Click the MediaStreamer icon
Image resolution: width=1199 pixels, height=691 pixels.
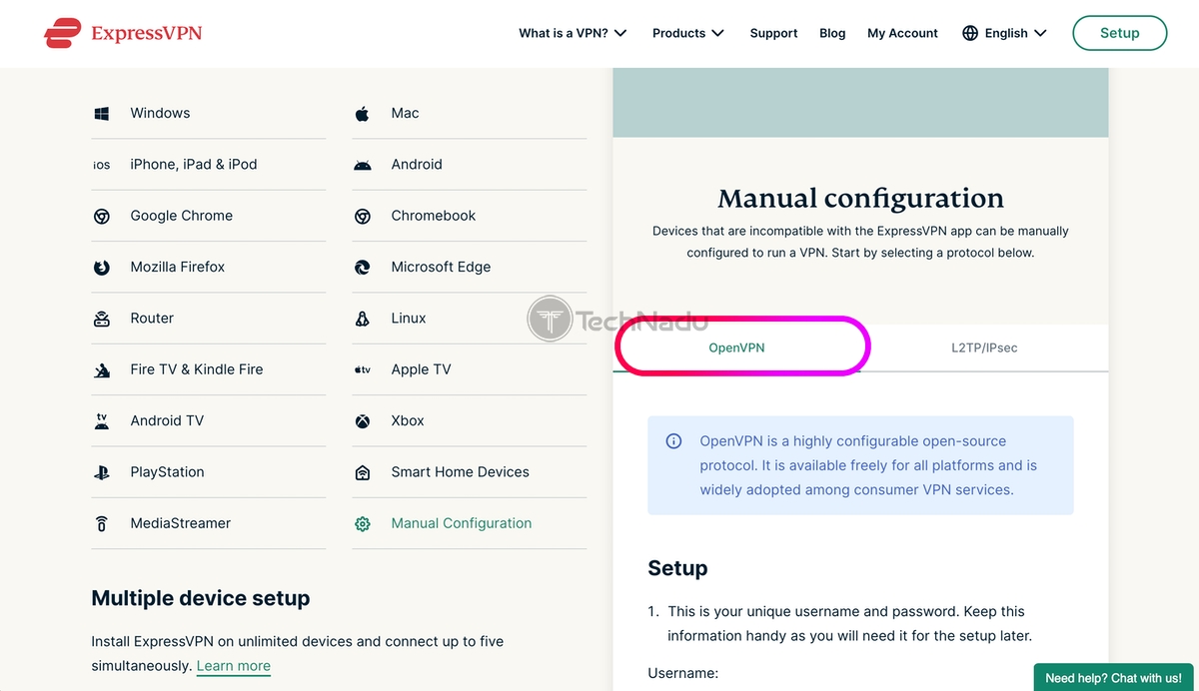(102, 523)
